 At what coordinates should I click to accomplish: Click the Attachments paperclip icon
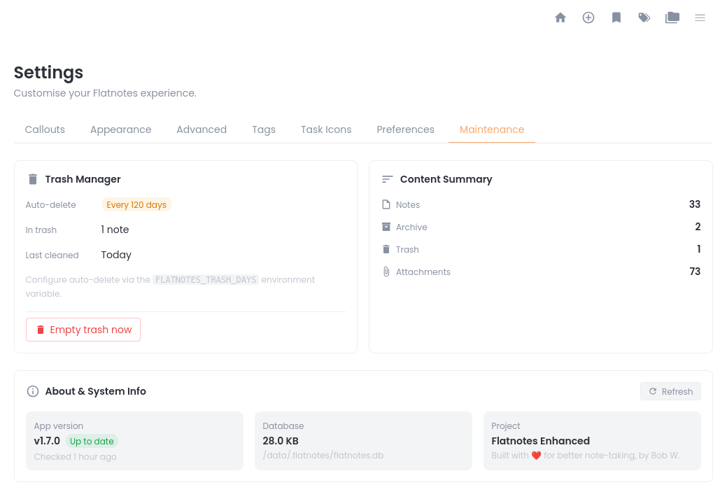pos(386,272)
